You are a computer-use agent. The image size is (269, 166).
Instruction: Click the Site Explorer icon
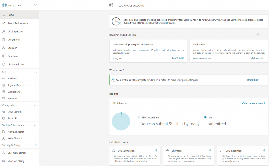[4, 40]
